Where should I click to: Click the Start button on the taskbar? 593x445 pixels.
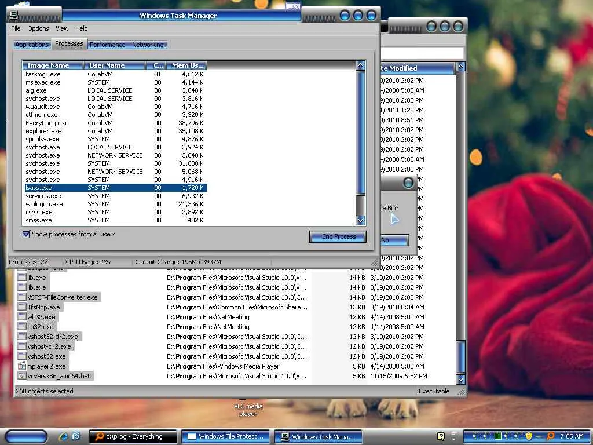(x=27, y=437)
